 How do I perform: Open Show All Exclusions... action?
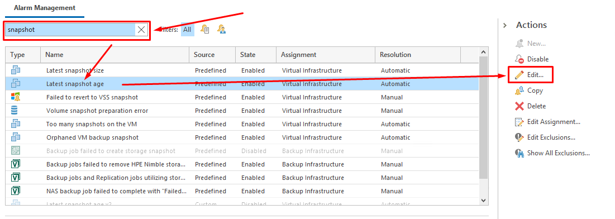(559, 153)
